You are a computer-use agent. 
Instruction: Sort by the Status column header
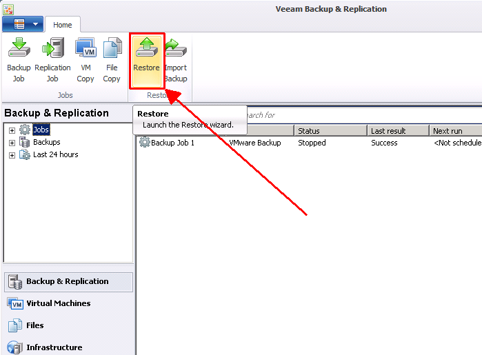pos(331,131)
